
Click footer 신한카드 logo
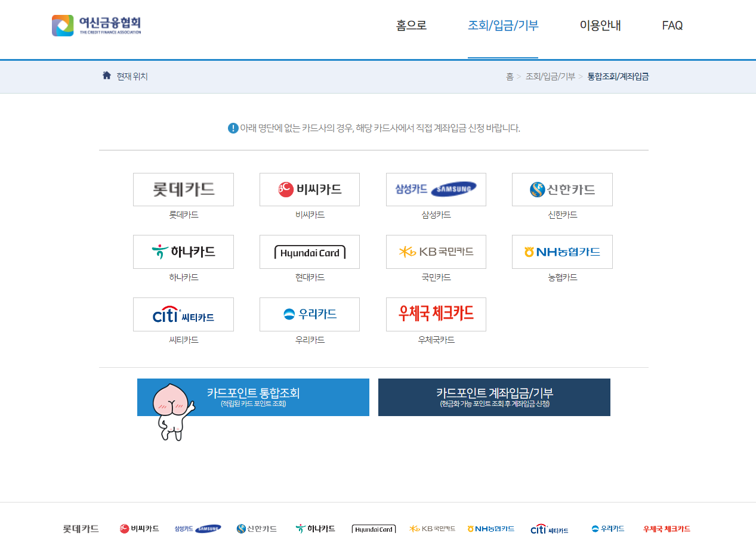257,529
